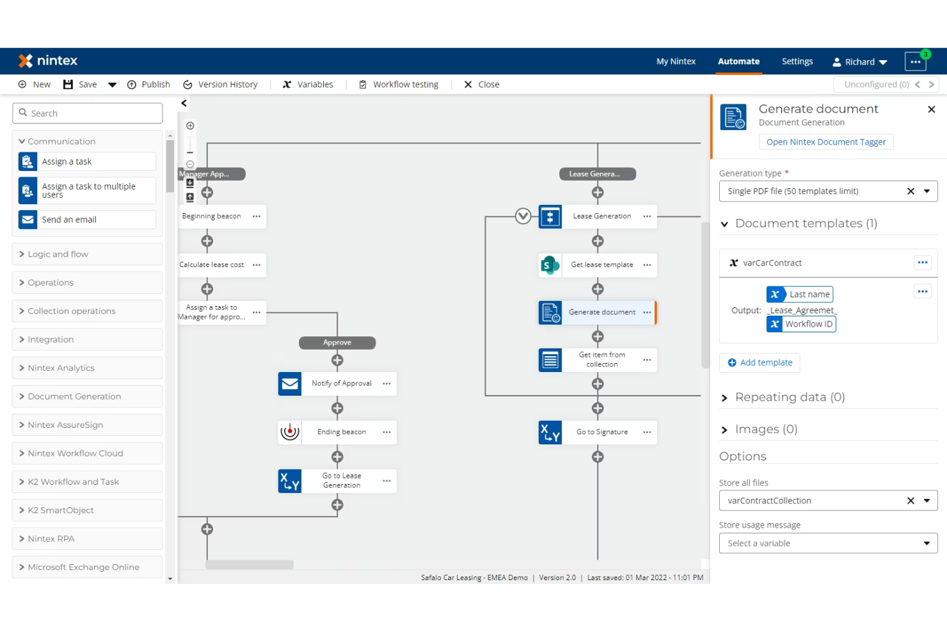Open Generate document action menu
947x632 pixels.
[x=647, y=312]
